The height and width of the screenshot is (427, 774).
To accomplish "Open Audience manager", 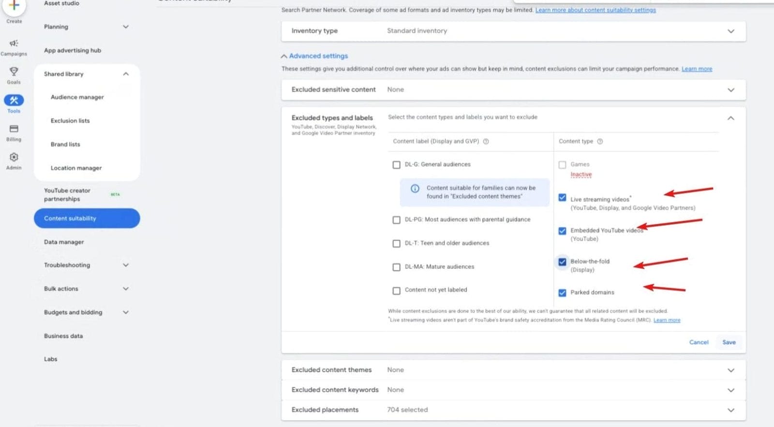I will pyautogui.click(x=77, y=97).
